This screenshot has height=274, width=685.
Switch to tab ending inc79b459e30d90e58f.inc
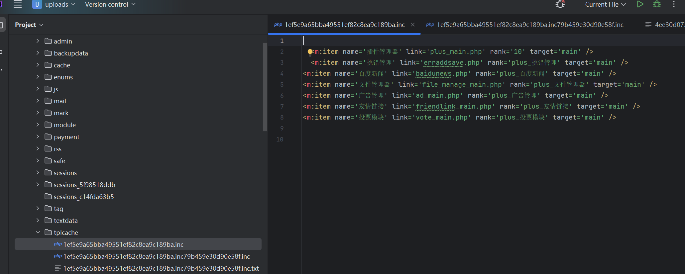tap(525, 25)
